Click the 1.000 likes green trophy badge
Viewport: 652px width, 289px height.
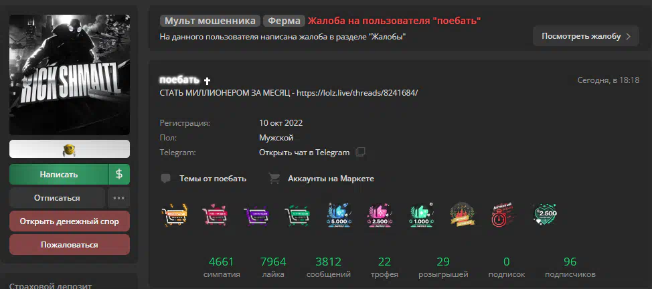point(421,215)
